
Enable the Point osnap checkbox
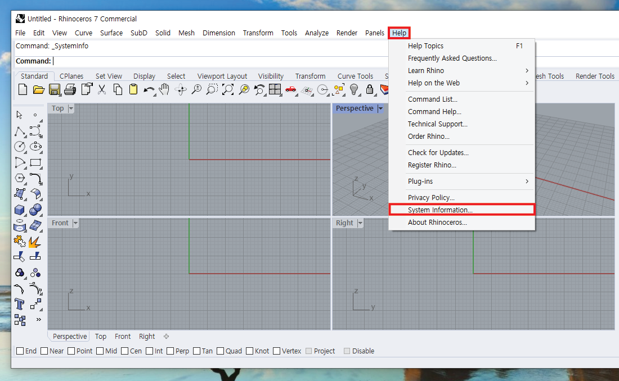[71, 351]
